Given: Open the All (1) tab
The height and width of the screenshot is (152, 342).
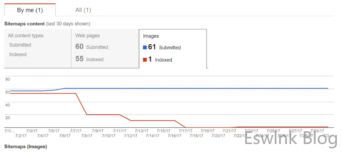Looking at the screenshot, I should [x=83, y=10].
